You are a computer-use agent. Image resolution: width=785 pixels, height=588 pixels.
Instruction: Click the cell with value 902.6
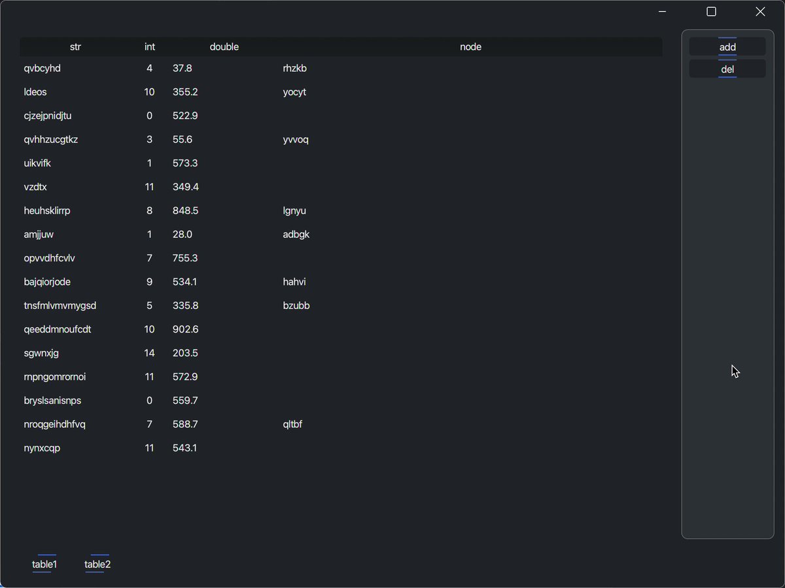185,329
